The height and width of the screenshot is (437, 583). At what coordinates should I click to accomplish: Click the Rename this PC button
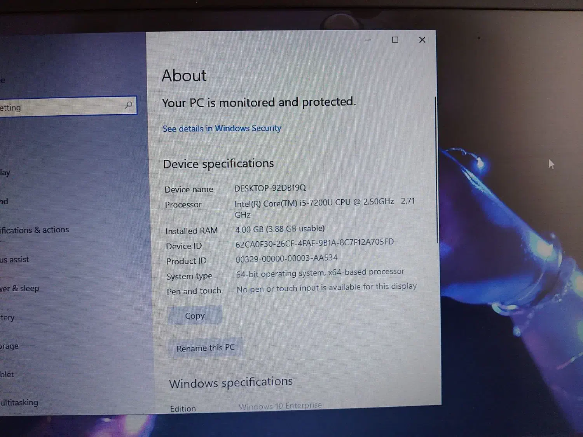coord(206,348)
